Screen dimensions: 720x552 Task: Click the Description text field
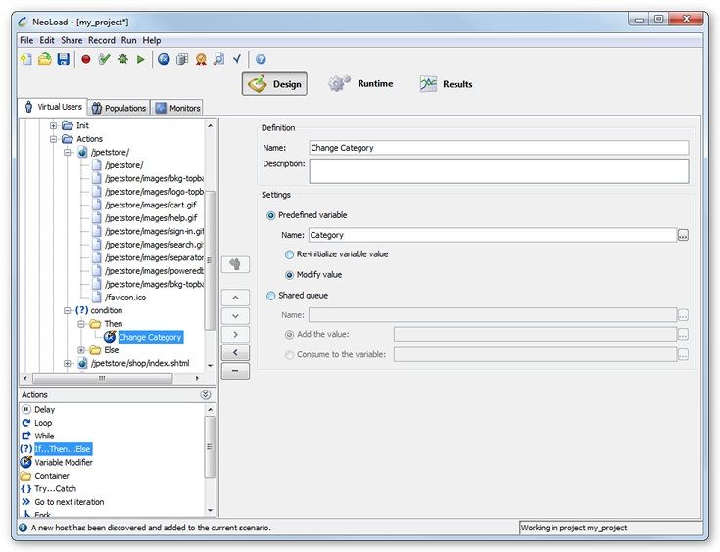499,171
